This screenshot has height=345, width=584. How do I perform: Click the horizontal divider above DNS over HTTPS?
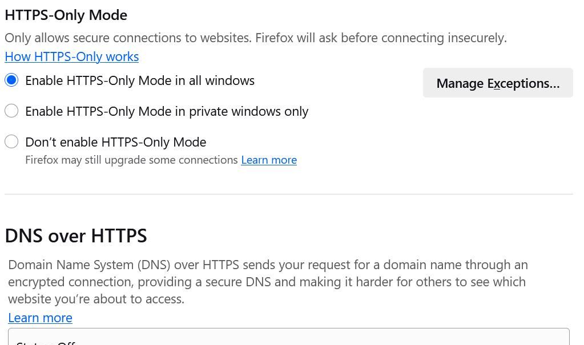[x=288, y=194]
